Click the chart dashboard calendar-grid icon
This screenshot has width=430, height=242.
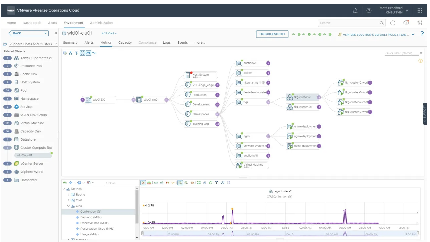coord(228,183)
